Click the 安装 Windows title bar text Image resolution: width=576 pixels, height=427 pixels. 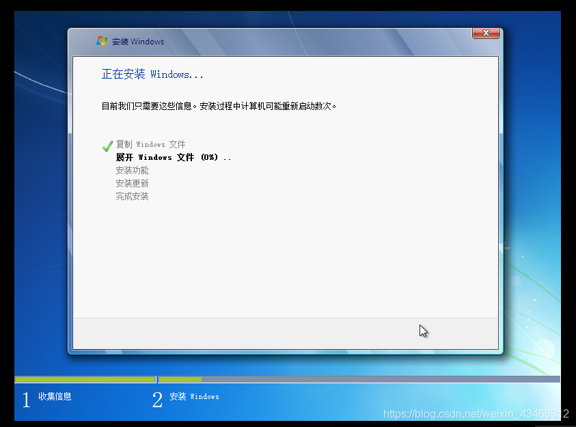[x=138, y=42]
